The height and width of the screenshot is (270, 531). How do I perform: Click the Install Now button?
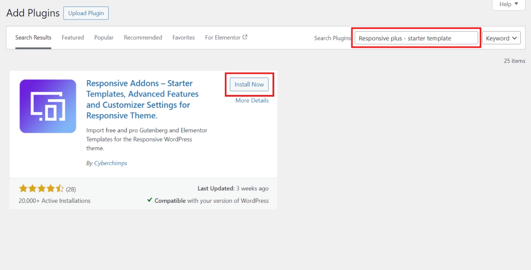point(249,84)
